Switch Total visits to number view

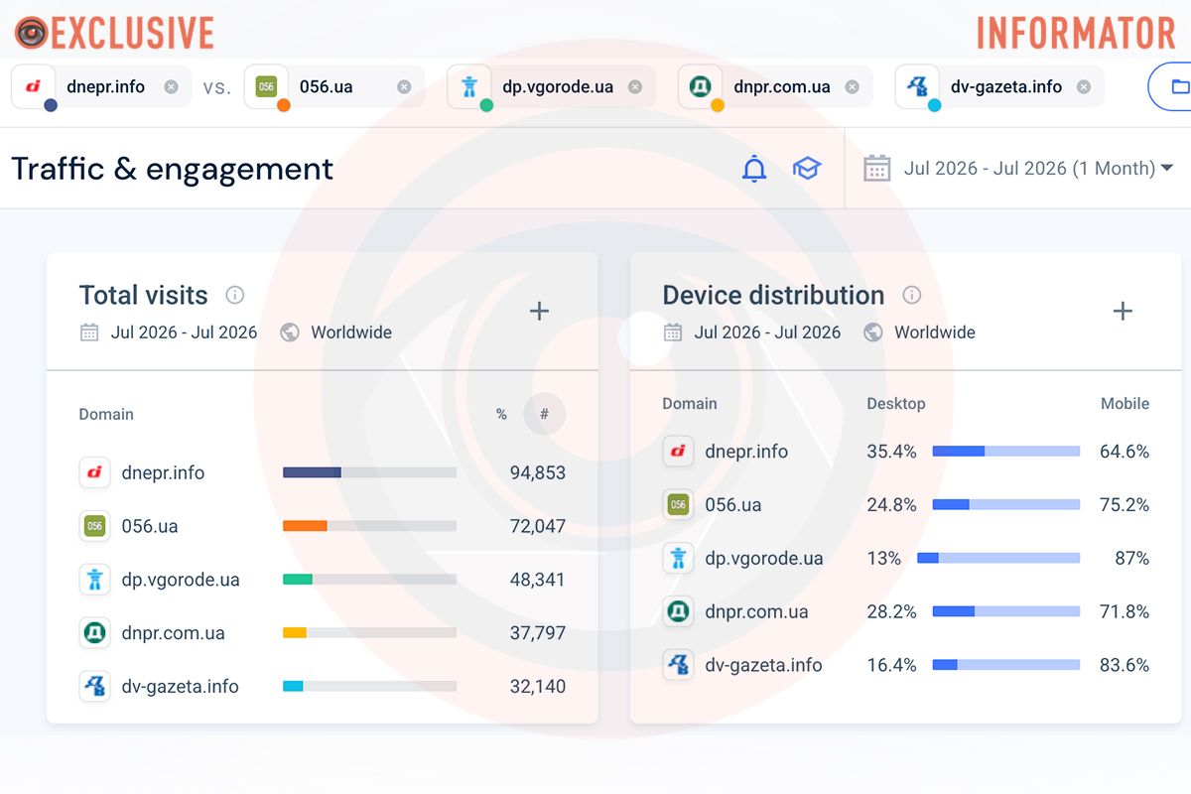point(544,414)
